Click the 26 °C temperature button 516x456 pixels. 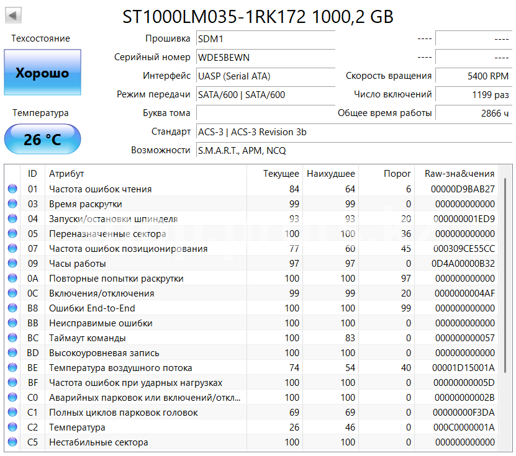click(42, 140)
